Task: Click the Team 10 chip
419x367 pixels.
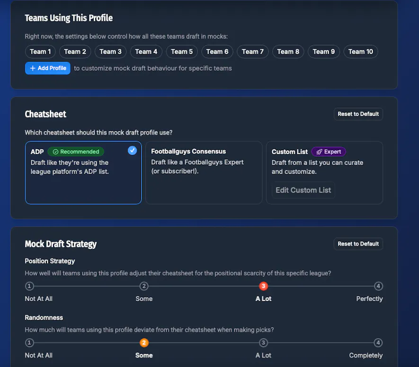Action: 360,52
